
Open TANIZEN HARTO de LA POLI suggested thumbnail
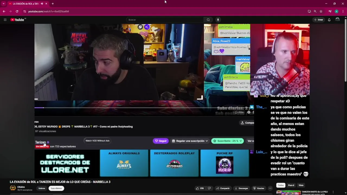point(288,193)
